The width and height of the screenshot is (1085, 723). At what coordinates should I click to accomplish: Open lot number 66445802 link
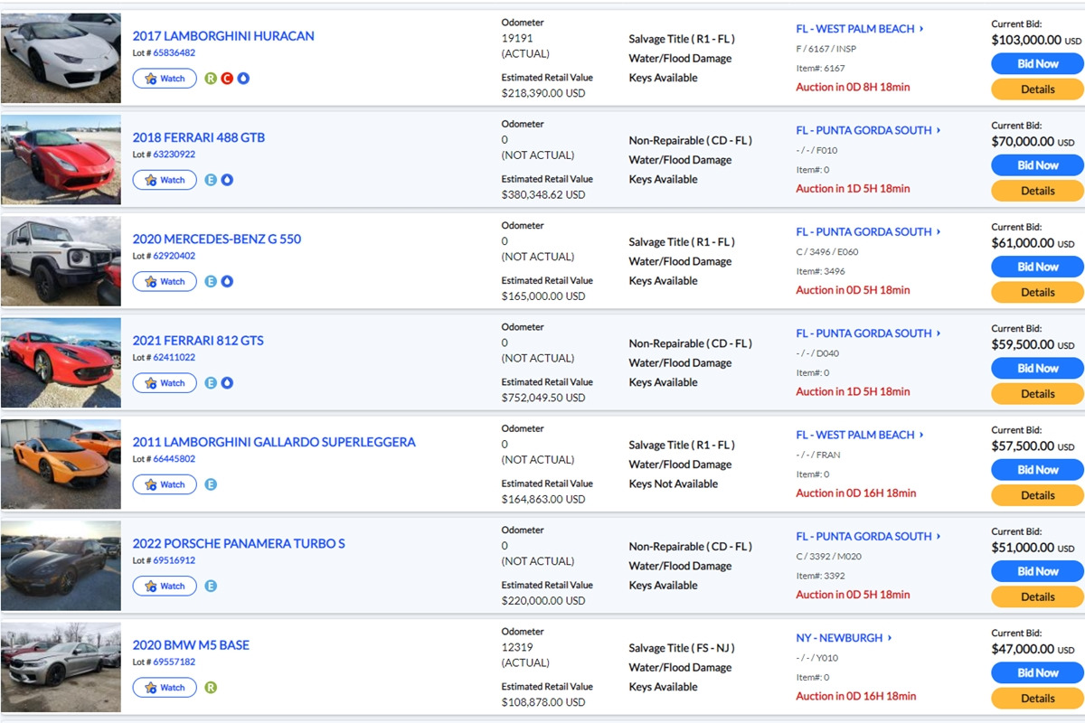(174, 458)
